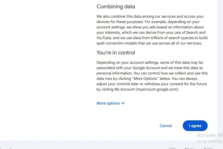Click the Go to Settings watermark text

click(x=209, y=141)
